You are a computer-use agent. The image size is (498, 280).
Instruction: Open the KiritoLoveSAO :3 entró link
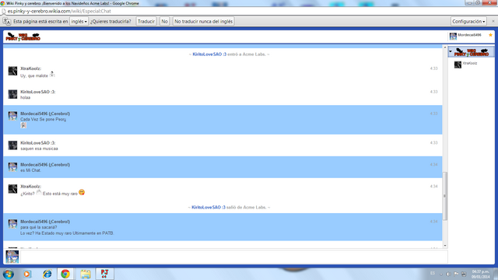click(209, 54)
